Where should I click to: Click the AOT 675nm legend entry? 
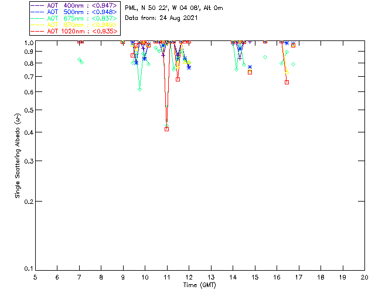click(x=74, y=18)
